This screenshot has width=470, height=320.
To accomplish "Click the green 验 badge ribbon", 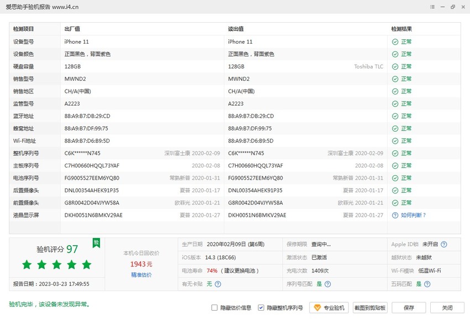I will pos(96,243).
